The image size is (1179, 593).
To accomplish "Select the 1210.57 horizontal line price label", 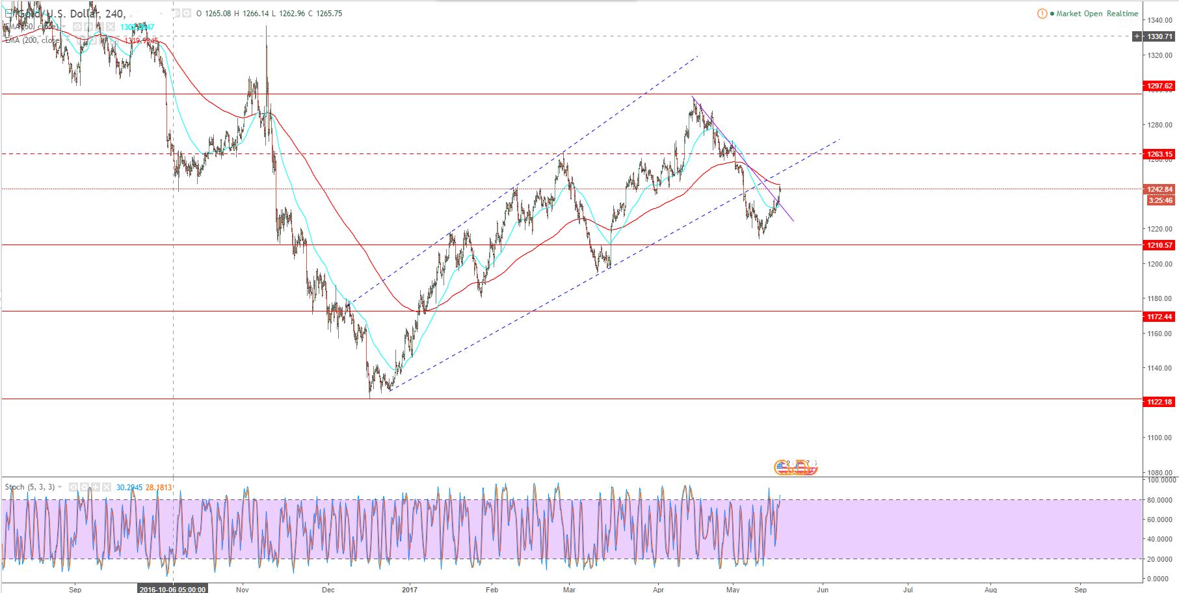I will (1159, 246).
